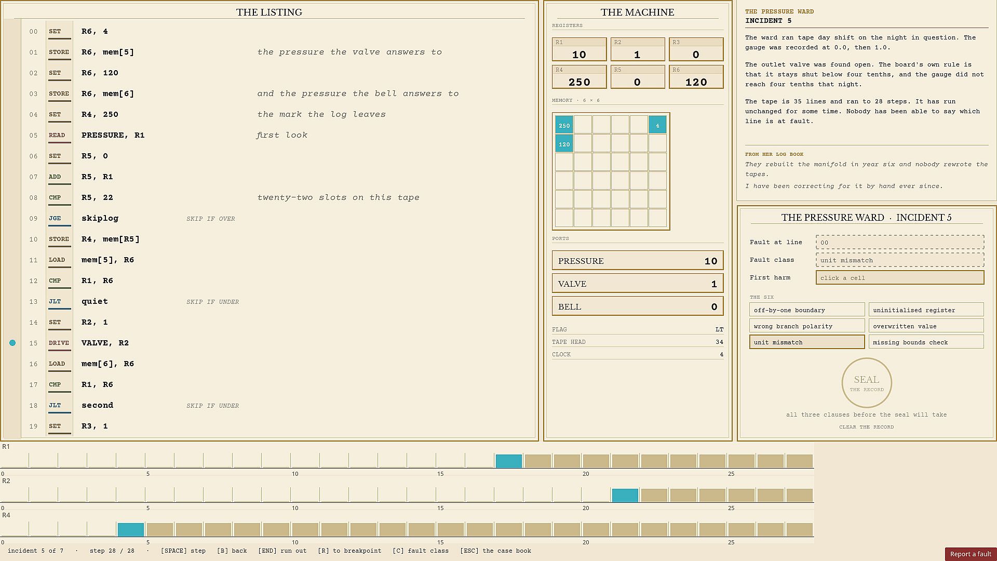Click the BELL port row
This screenshot has width=997, height=561.
pos(638,306)
